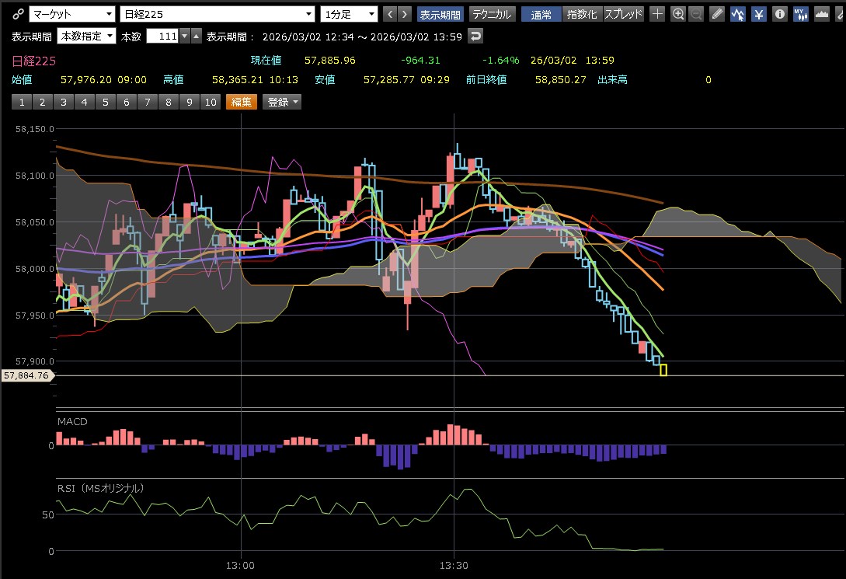Click the MY chart icon
Image resolution: width=846 pixels, height=579 pixels.
(799, 14)
